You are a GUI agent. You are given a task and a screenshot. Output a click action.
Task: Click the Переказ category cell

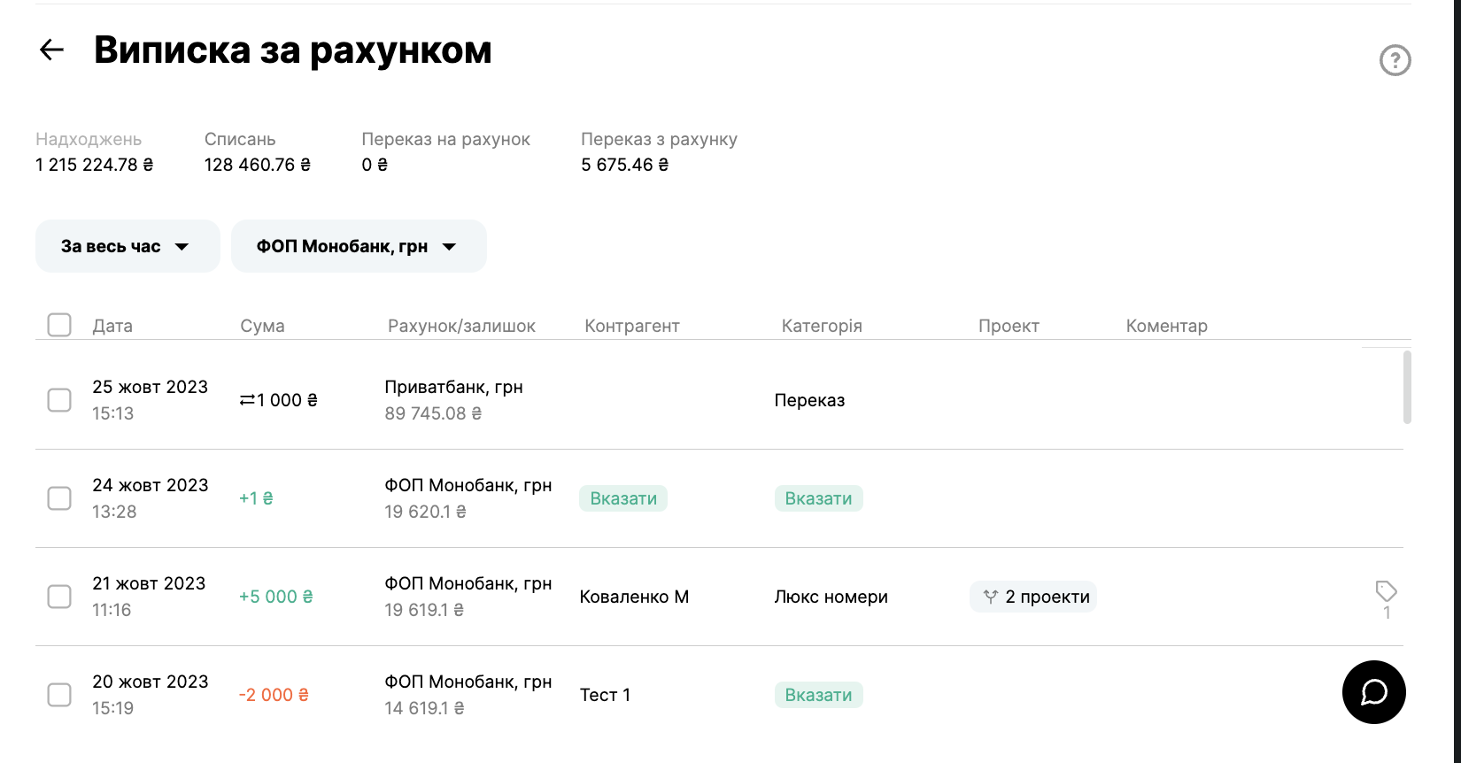tap(809, 400)
